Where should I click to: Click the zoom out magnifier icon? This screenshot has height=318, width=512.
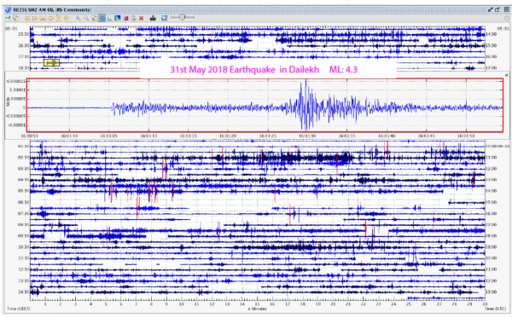tap(86, 18)
